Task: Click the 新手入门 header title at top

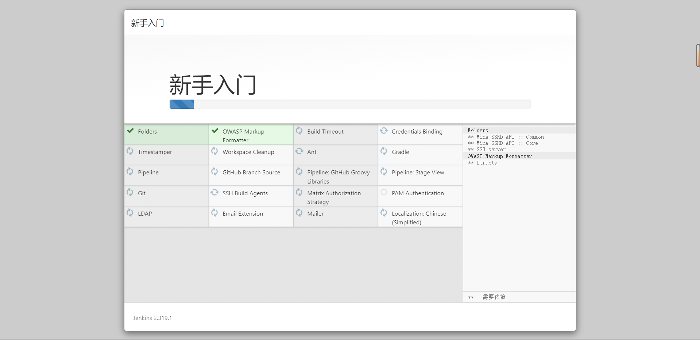Action: [x=147, y=23]
